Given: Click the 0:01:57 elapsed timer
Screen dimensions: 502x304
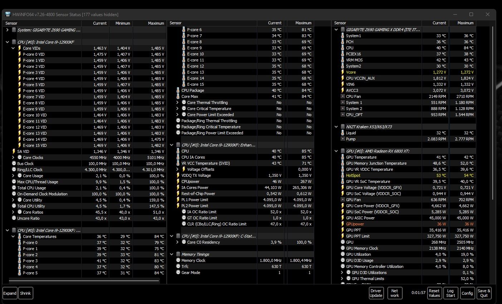Looking at the screenshot, I should (418, 293).
